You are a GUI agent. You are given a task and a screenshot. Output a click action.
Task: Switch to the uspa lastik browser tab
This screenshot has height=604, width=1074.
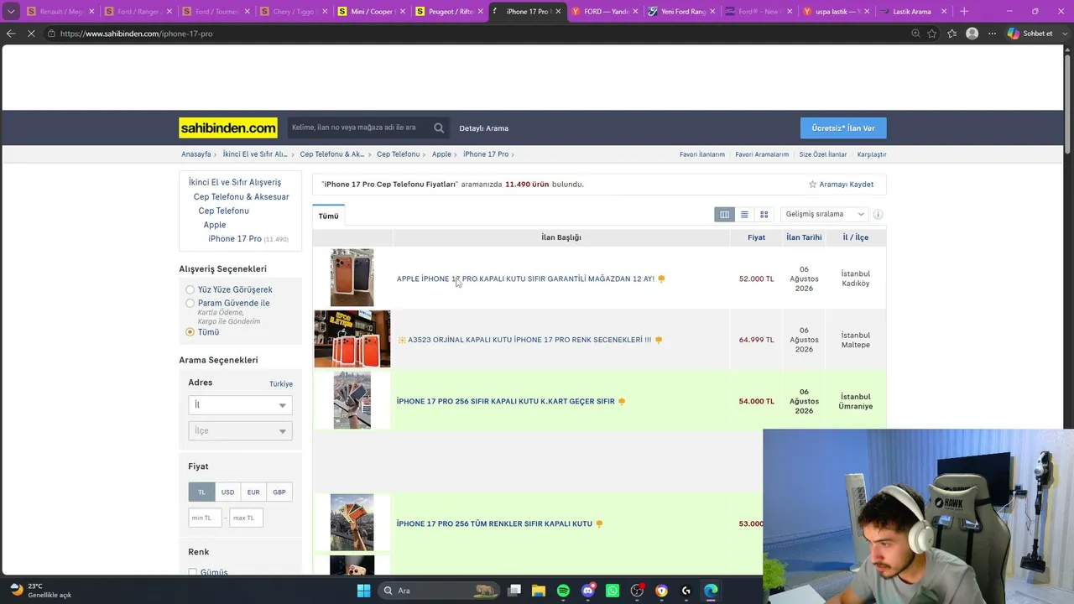(837, 12)
